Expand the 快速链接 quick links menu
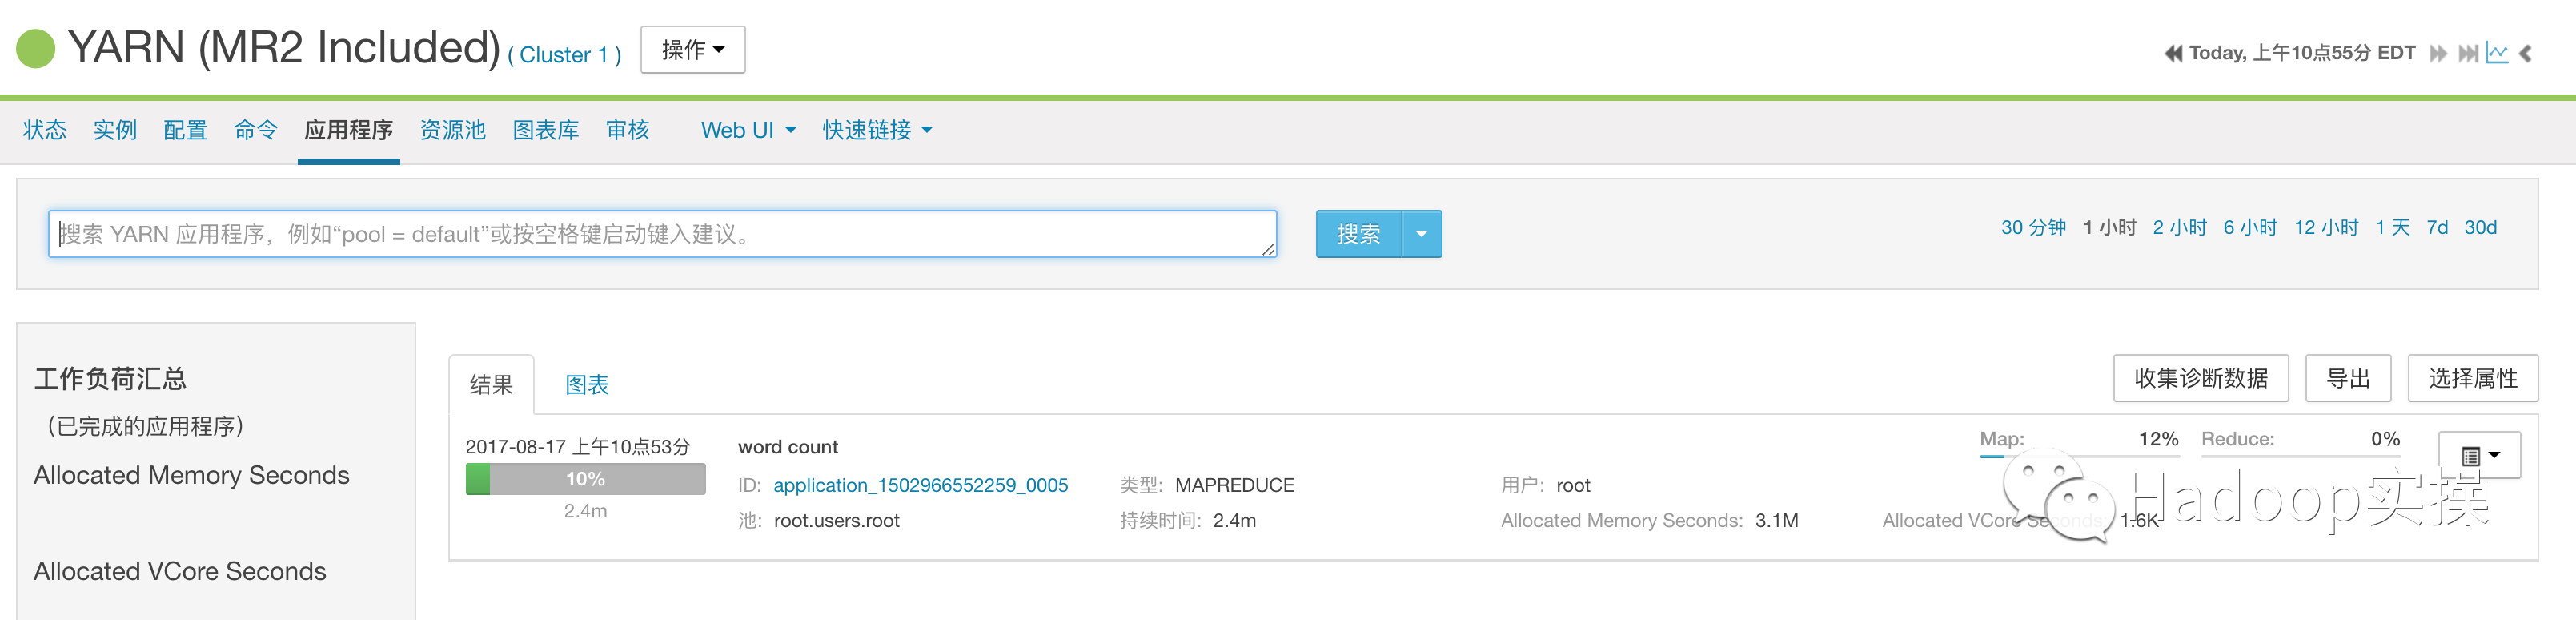The image size is (2576, 620). click(x=877, y=130)
